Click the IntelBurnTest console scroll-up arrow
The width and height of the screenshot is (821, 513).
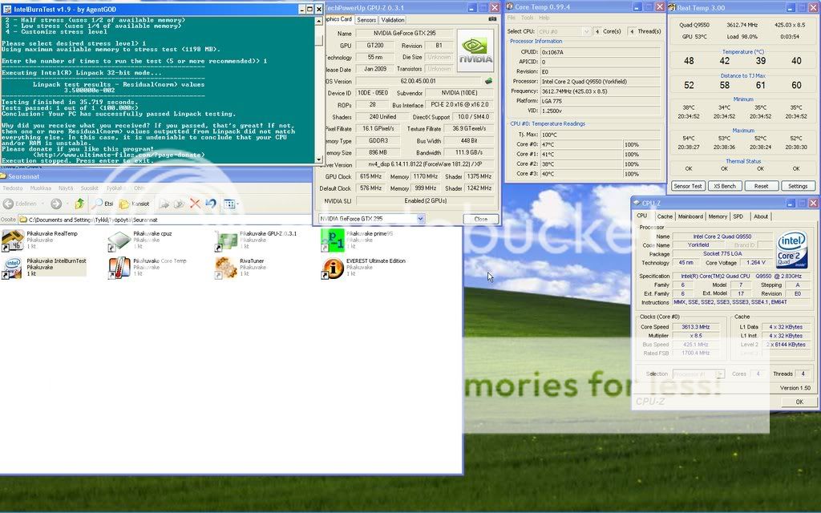[x=319, y=21]
